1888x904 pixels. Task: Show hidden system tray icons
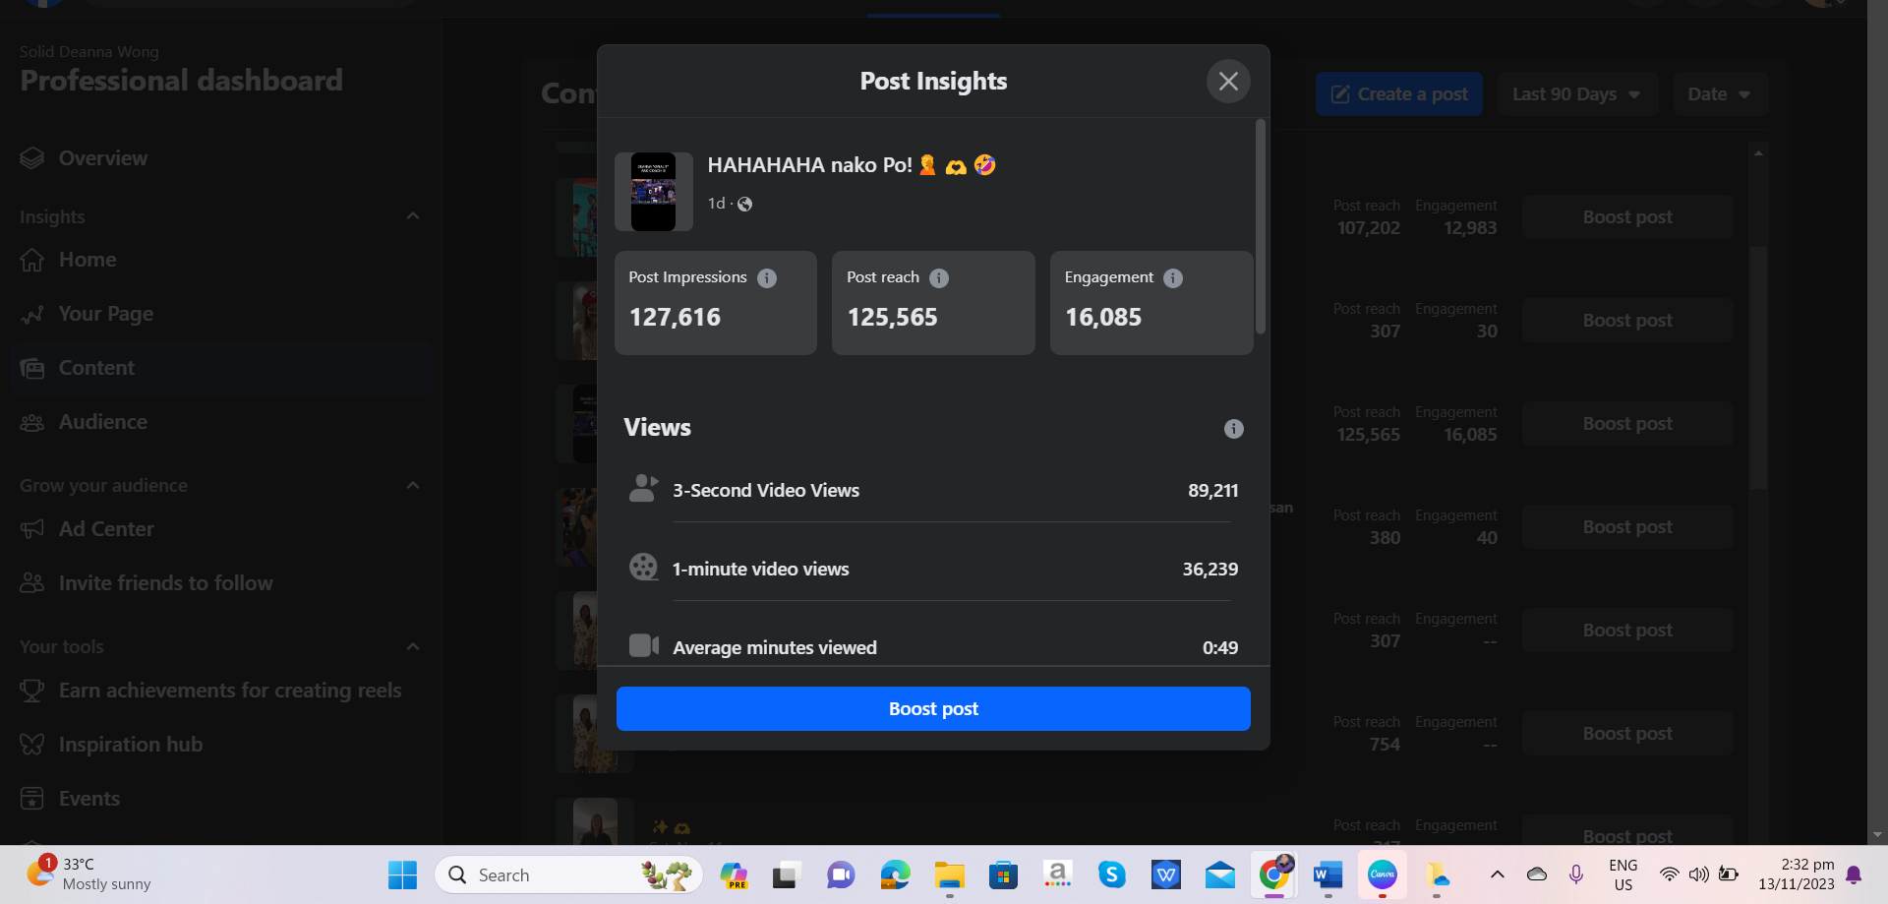[x=1497, y=874]
